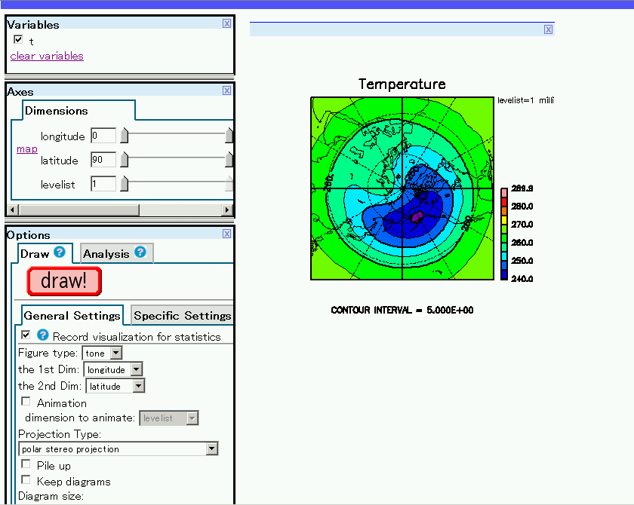Screen dimensions: 634x505
Task: Click the clear variables link
Action: [47, 57]
